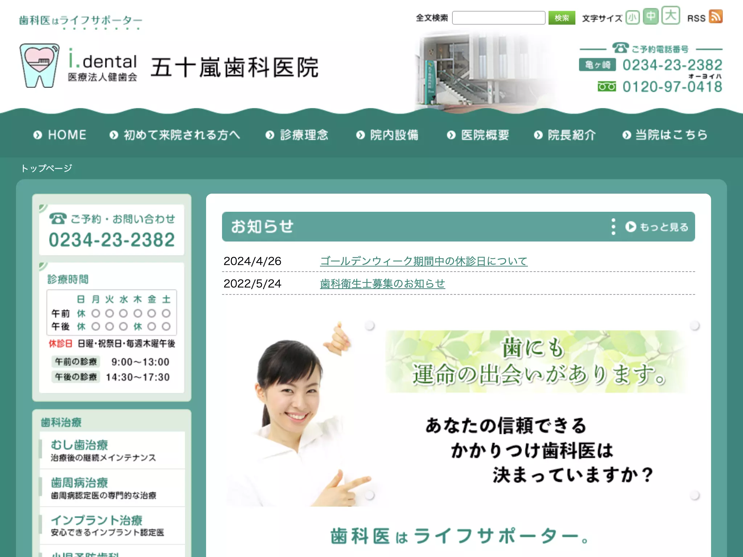Click the 午後の診療 hours label
This screenshot has height=557, width=743.
click(76, 377)
